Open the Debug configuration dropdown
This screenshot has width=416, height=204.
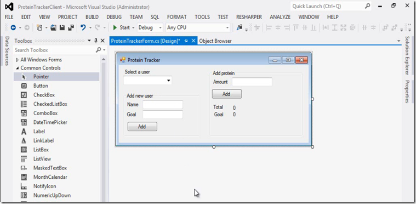161,27
